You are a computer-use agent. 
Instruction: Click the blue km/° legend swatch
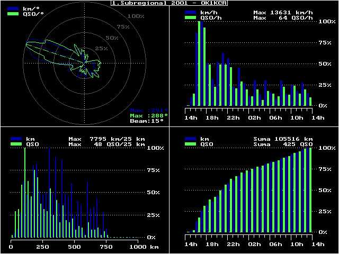pyautogui.click(x=13, y=9)
